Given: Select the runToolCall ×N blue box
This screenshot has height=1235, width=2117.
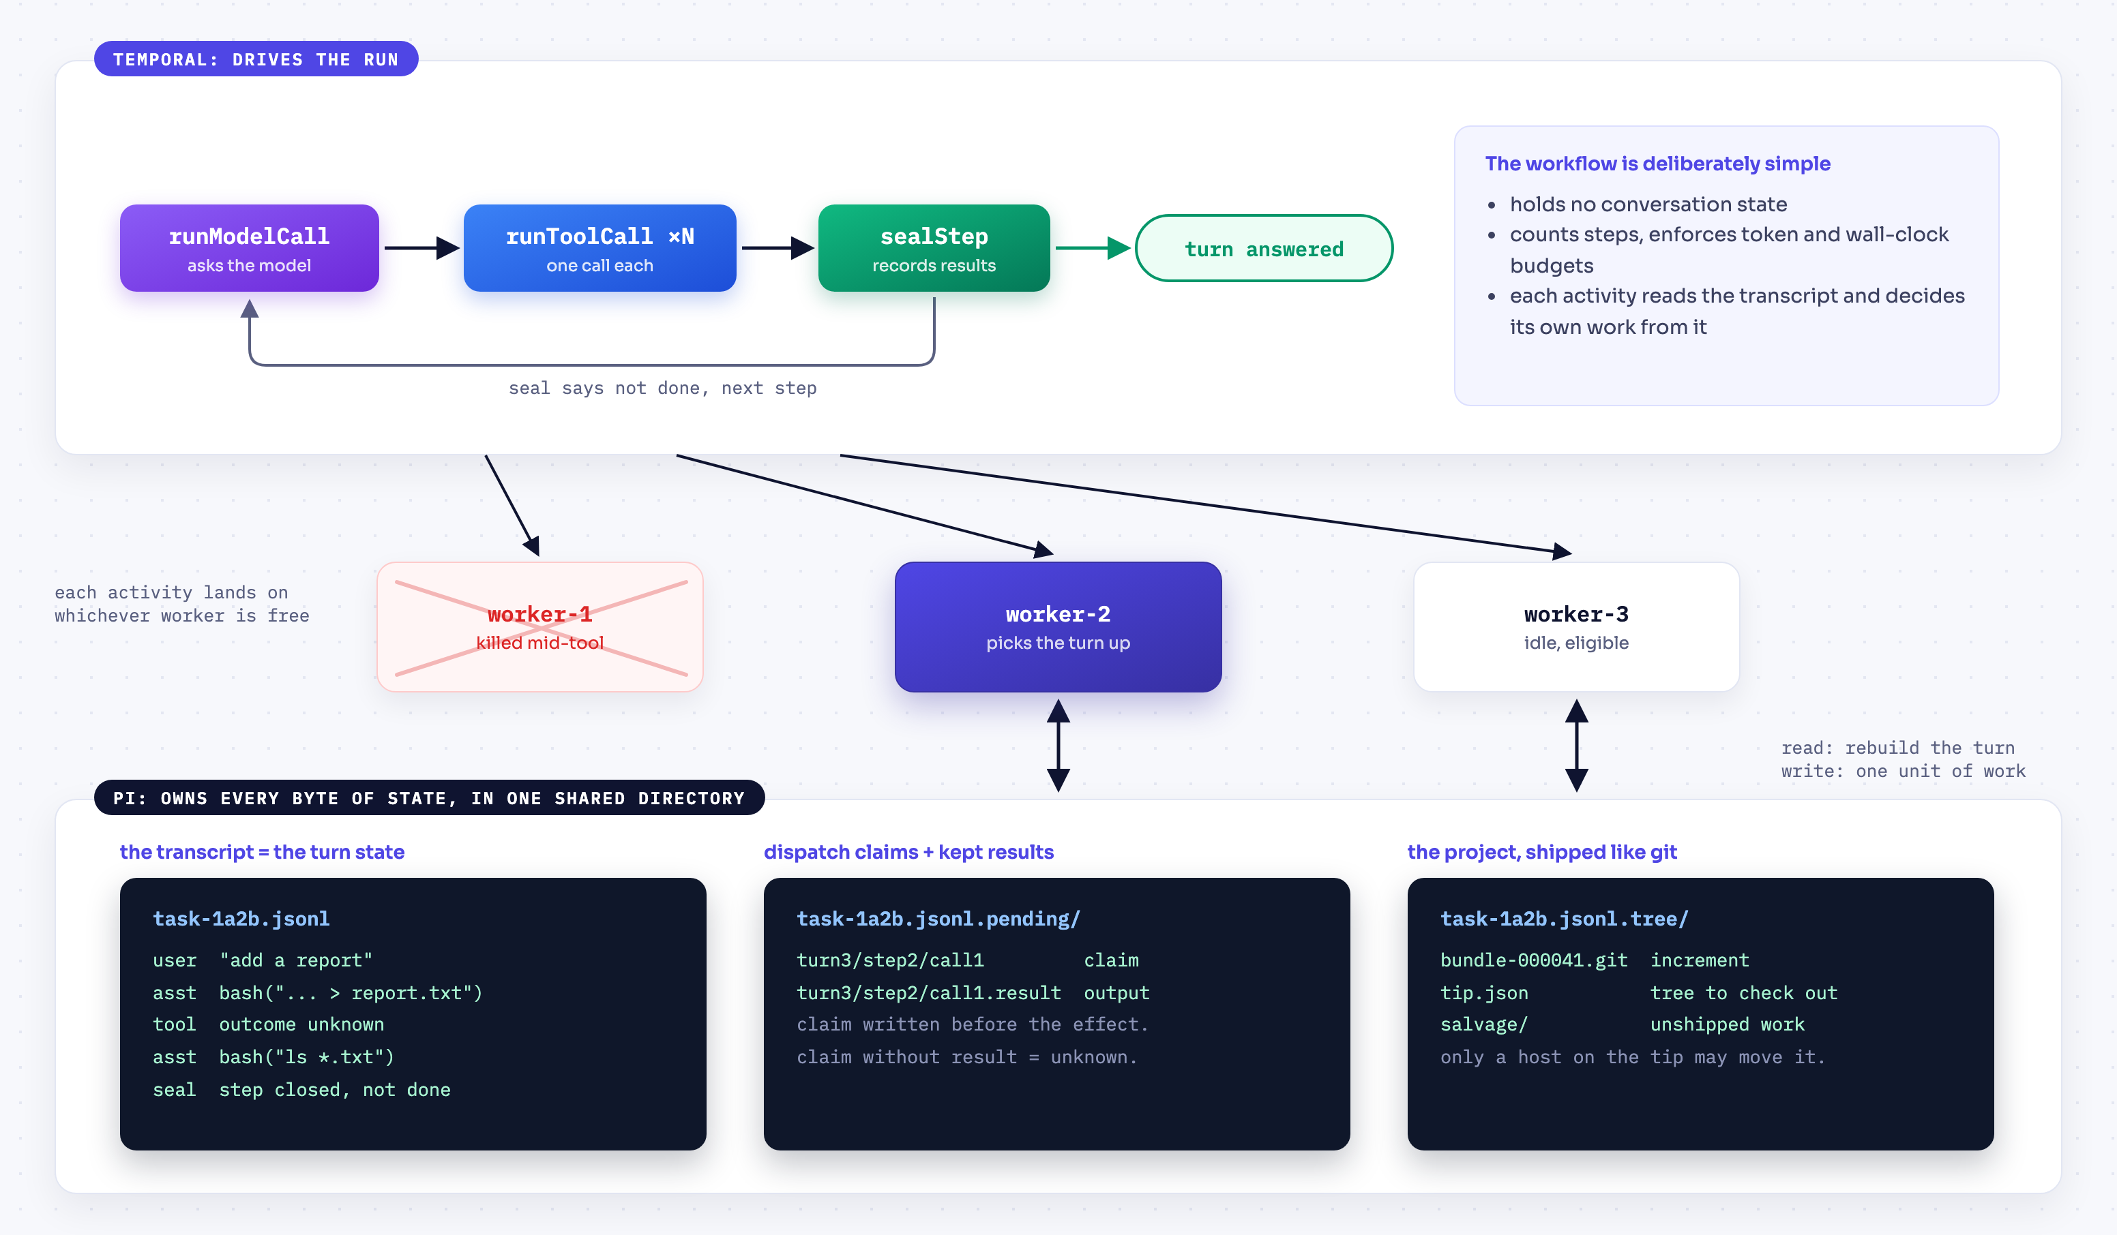Looking at the screenshot, I should [599, 247].
